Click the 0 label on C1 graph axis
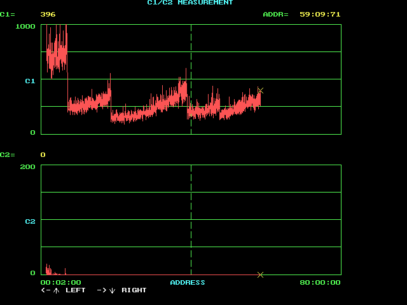The image size is (407, 305). (x=32, y=133)
